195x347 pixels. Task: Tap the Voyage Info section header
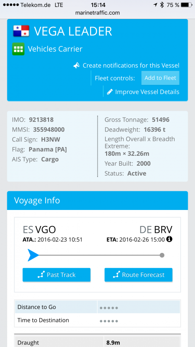(x=97, y=200)
